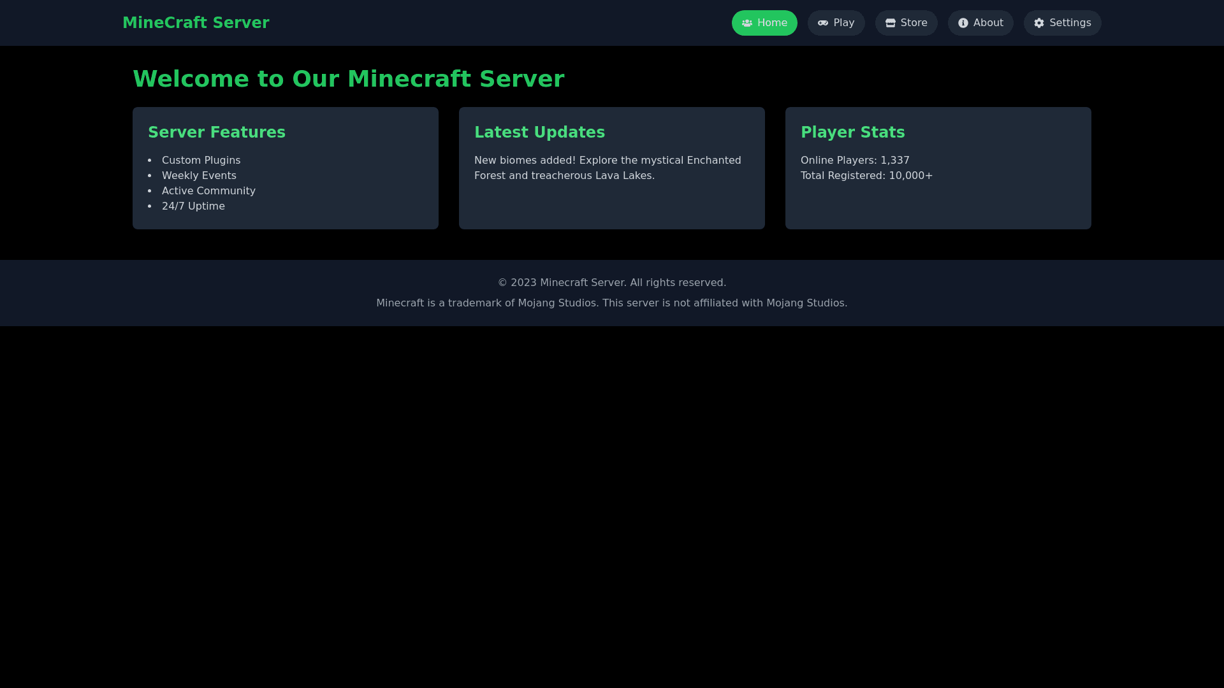Viewport: 1224px width, 688px height.
Task: Click the Player Stats card heading
Action: click(x=852, y=133)
